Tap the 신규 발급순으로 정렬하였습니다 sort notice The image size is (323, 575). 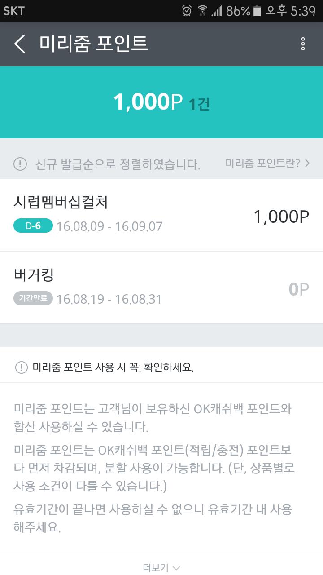pos(118,164)
